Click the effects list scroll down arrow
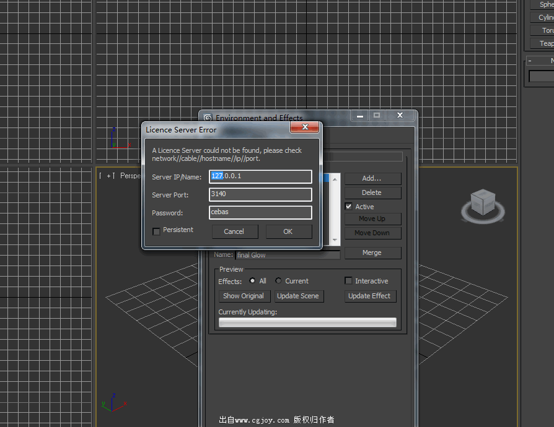The image size is (554, 427). (335, 240)
